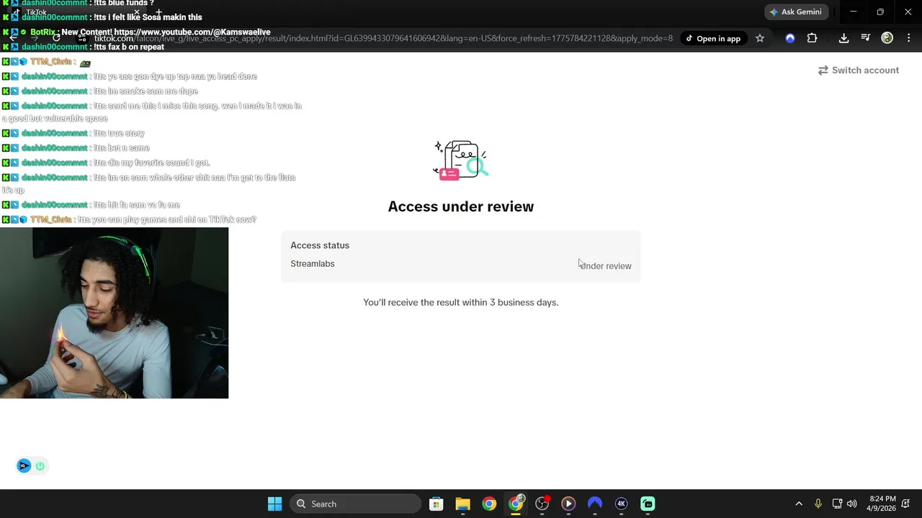Click chat message "hit fa som vs fa me"
Screen dimensions: 922x518
tap(136, 205)
